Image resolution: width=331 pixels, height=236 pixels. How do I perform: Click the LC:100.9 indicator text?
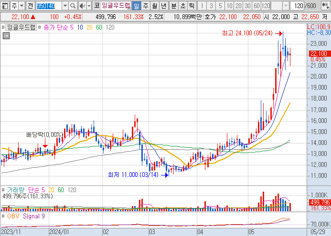tap(319, 27)
